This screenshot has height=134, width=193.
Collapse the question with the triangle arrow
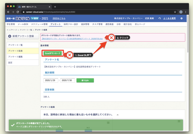point(117,115)
